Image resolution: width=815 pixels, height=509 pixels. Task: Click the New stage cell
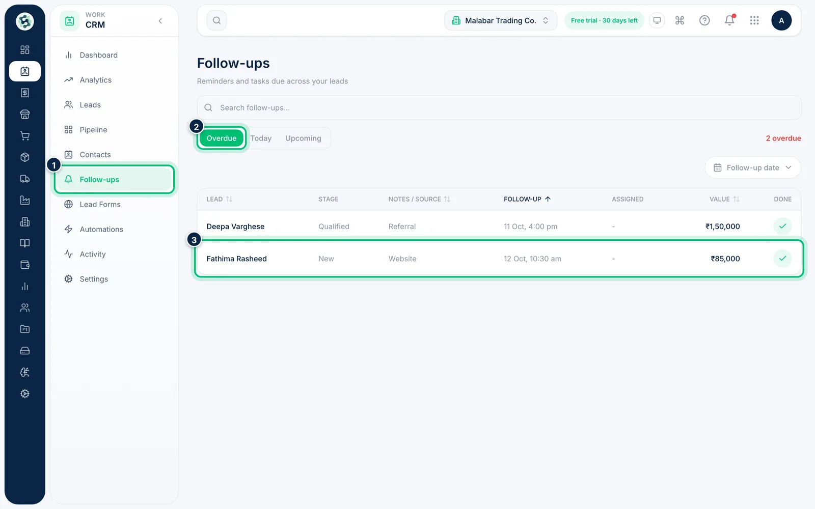[x=326, y=259]
